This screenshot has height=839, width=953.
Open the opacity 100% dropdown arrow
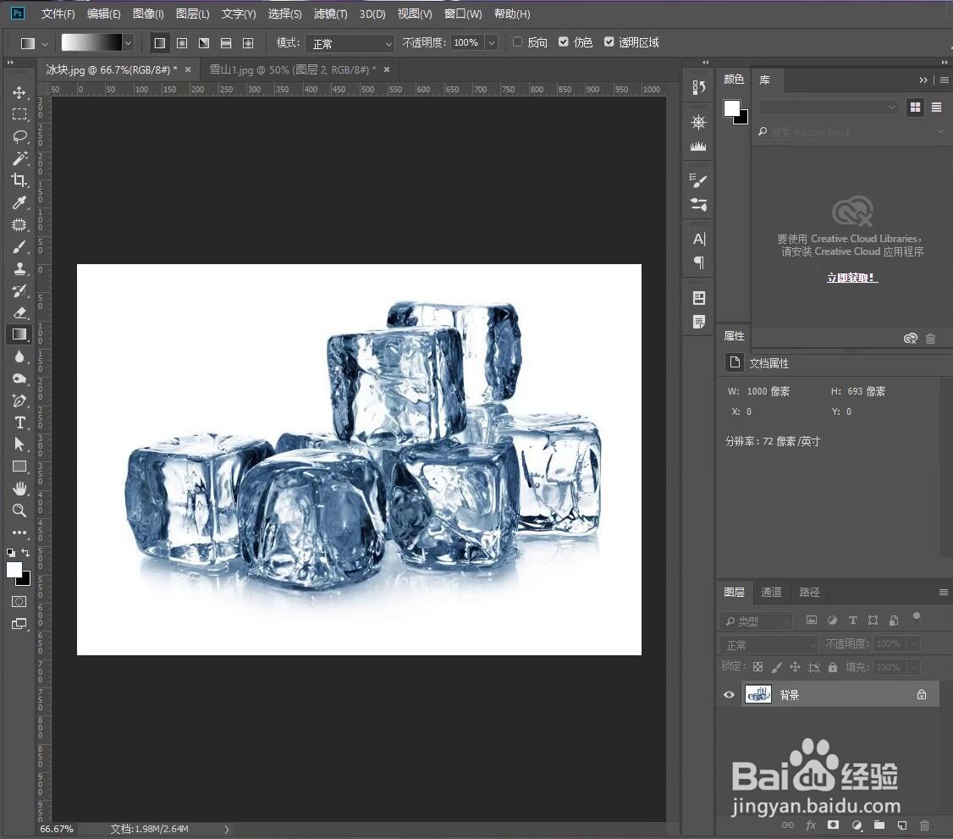point(491,42)
